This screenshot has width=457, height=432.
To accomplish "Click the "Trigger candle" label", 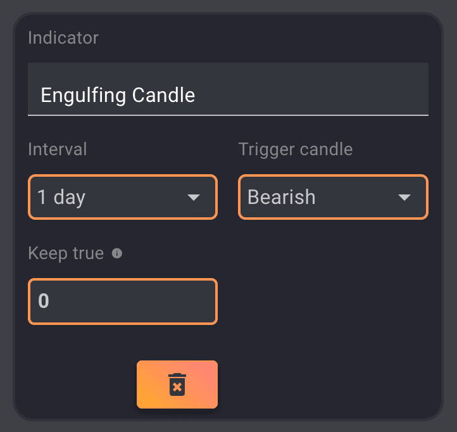I will 295,149.
